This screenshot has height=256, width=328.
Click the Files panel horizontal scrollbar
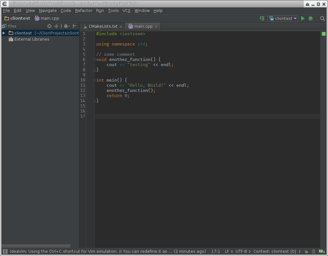click(36, 246)
